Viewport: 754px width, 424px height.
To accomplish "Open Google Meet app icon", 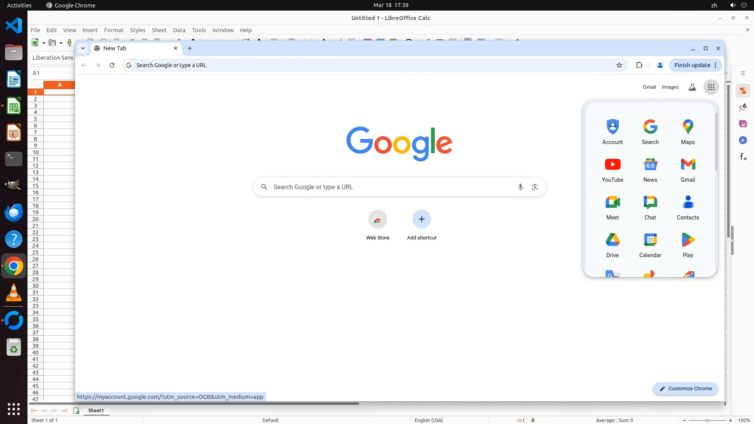I will (x=612, y=207).
